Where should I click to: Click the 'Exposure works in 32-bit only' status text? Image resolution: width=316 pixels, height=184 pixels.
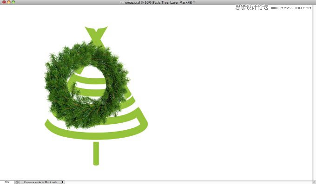click(40, 182)
